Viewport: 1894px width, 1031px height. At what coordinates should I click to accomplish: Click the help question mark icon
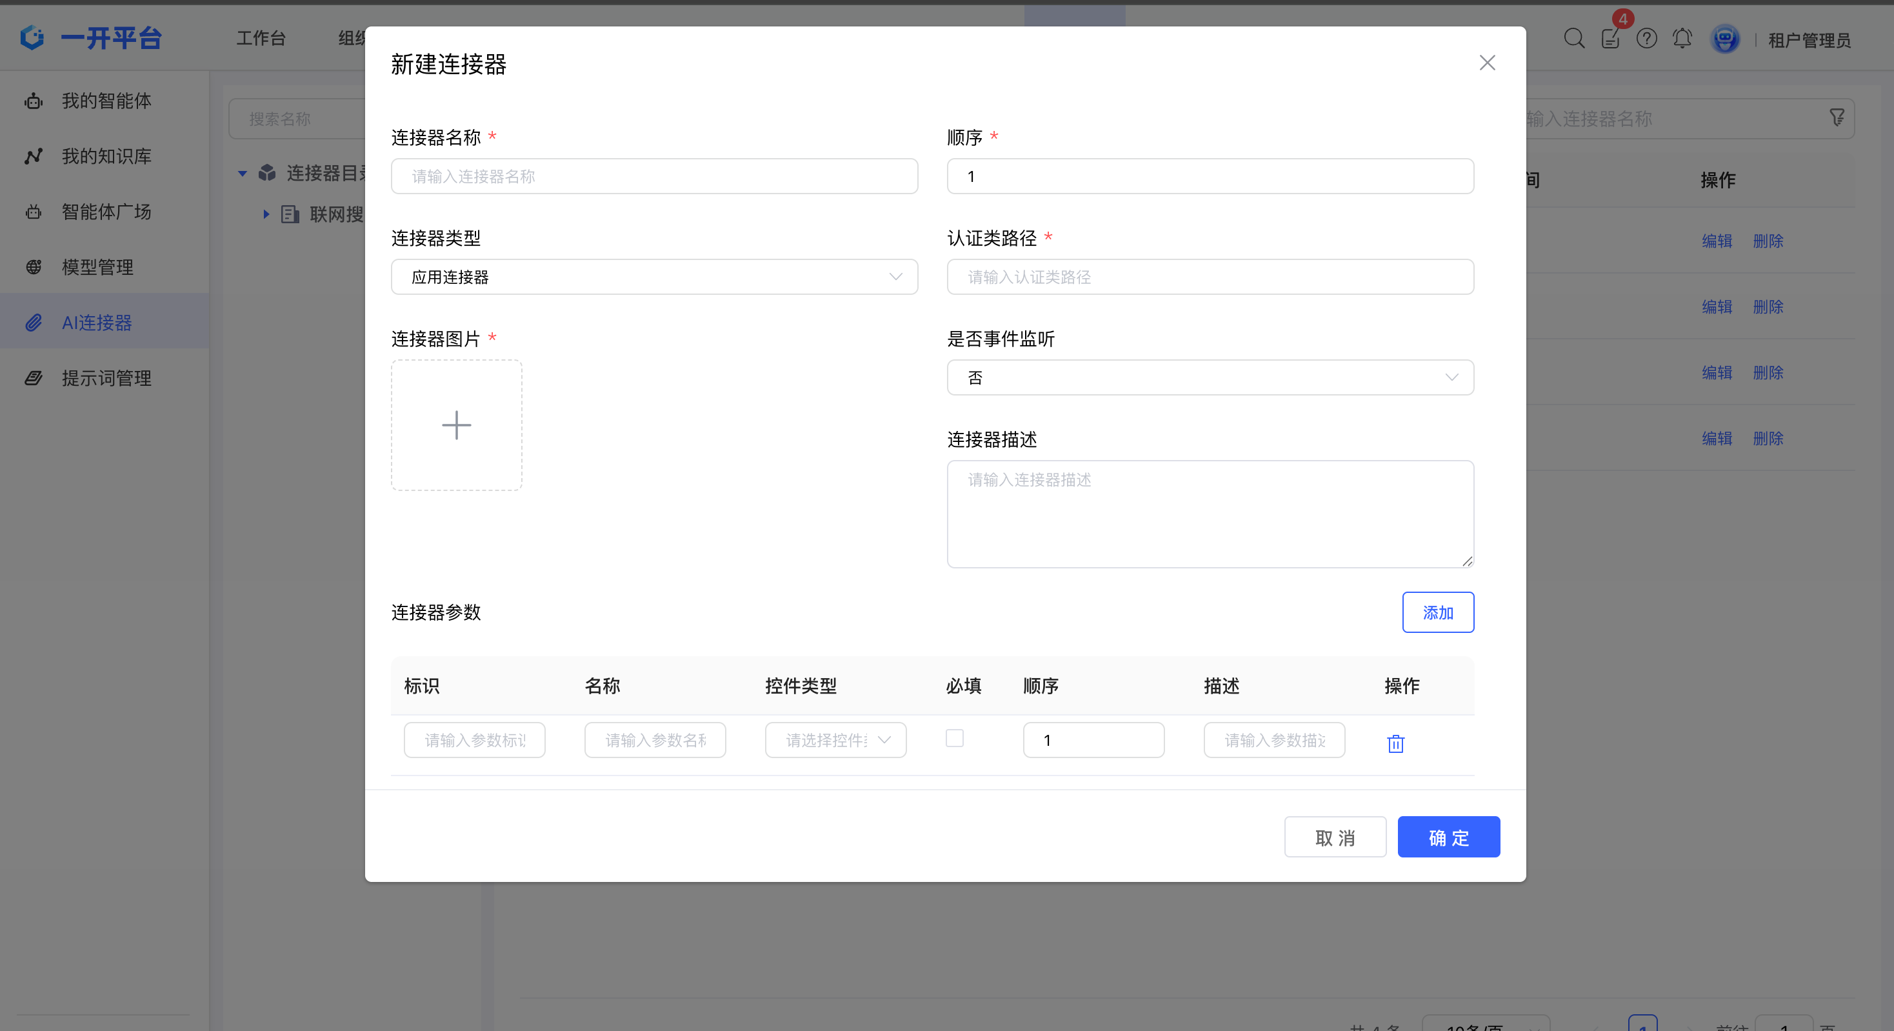coord(1646,38)
